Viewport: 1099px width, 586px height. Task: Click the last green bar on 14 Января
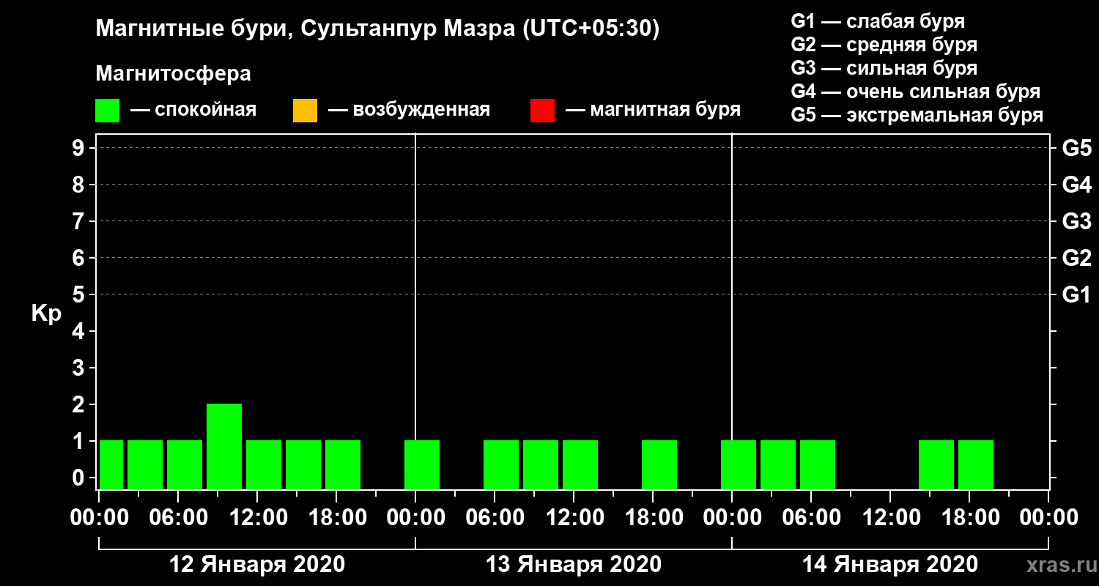click(x=976, y=464)
